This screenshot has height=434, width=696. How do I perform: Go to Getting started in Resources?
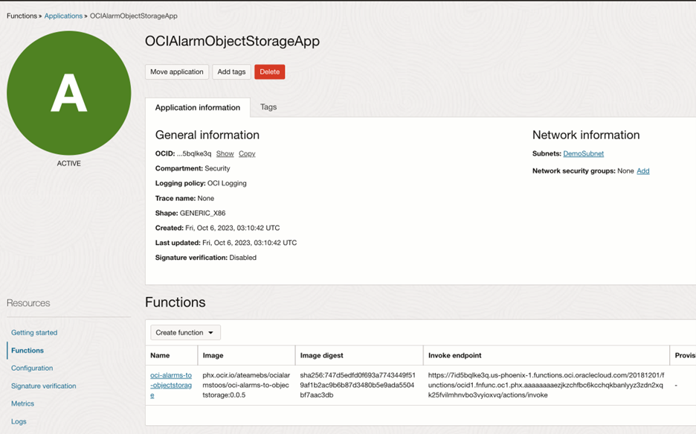click(36, 332)
